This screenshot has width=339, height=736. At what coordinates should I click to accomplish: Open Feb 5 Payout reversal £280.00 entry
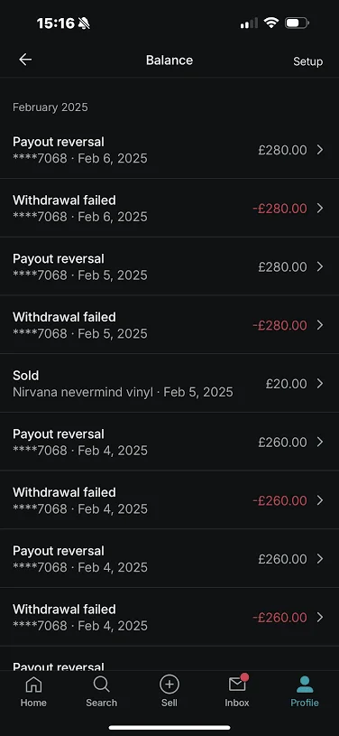click(169, 266)
